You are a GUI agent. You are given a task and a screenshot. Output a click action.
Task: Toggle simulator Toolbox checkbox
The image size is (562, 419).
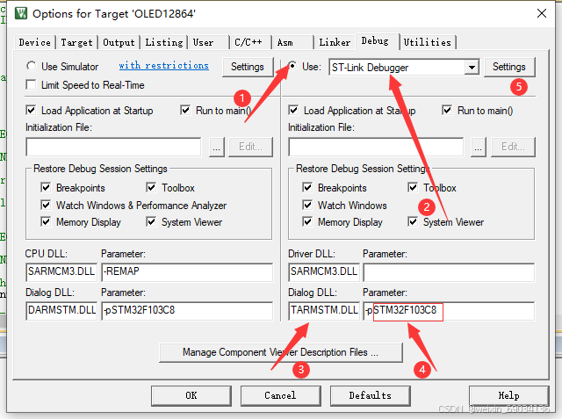151,187
